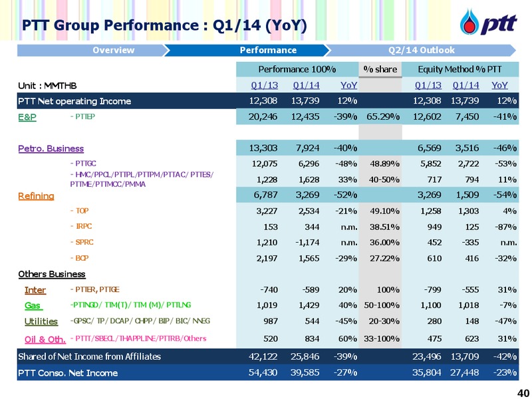Click the 27,448 equity method net income

coord(464,372)
